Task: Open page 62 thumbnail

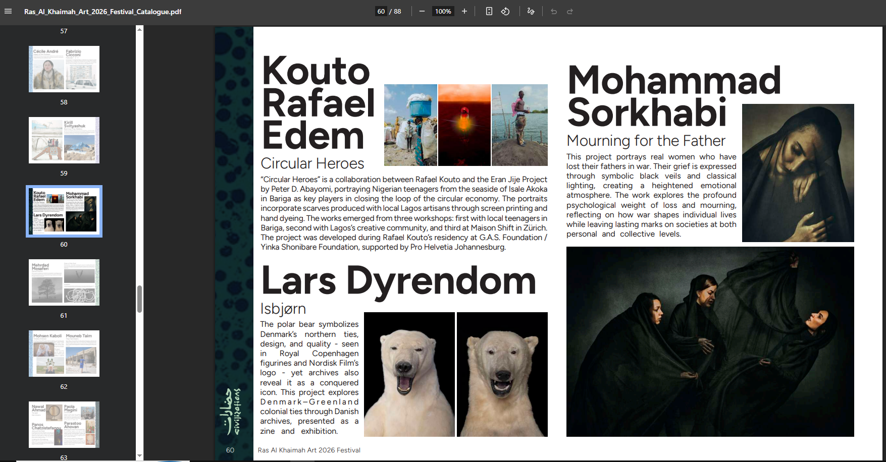Action: click(64, 354)
